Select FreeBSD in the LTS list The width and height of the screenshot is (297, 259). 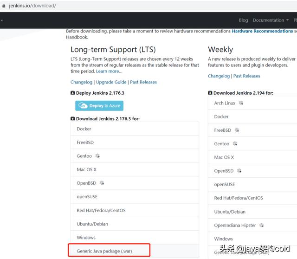[x=135, y=142]
